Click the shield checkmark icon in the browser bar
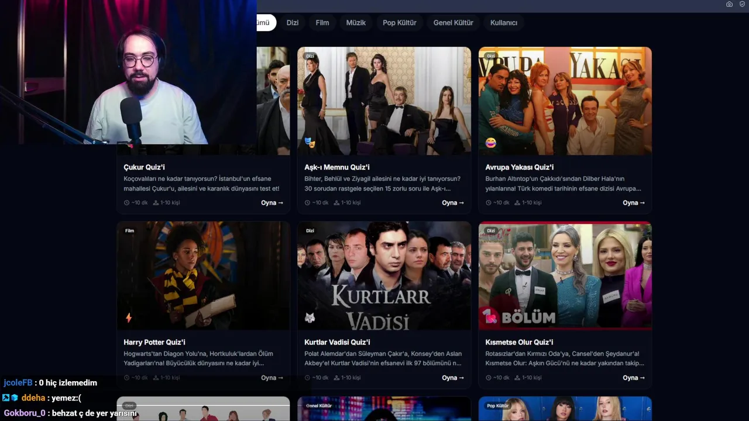749x421 pixels. point(742,4)
